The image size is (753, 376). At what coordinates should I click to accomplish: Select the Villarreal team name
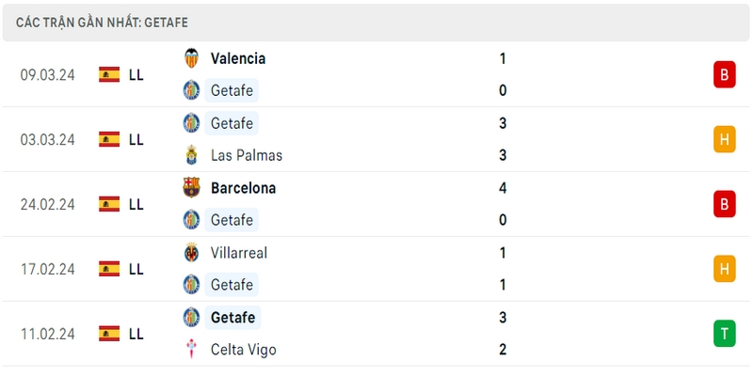coord(239,253)
